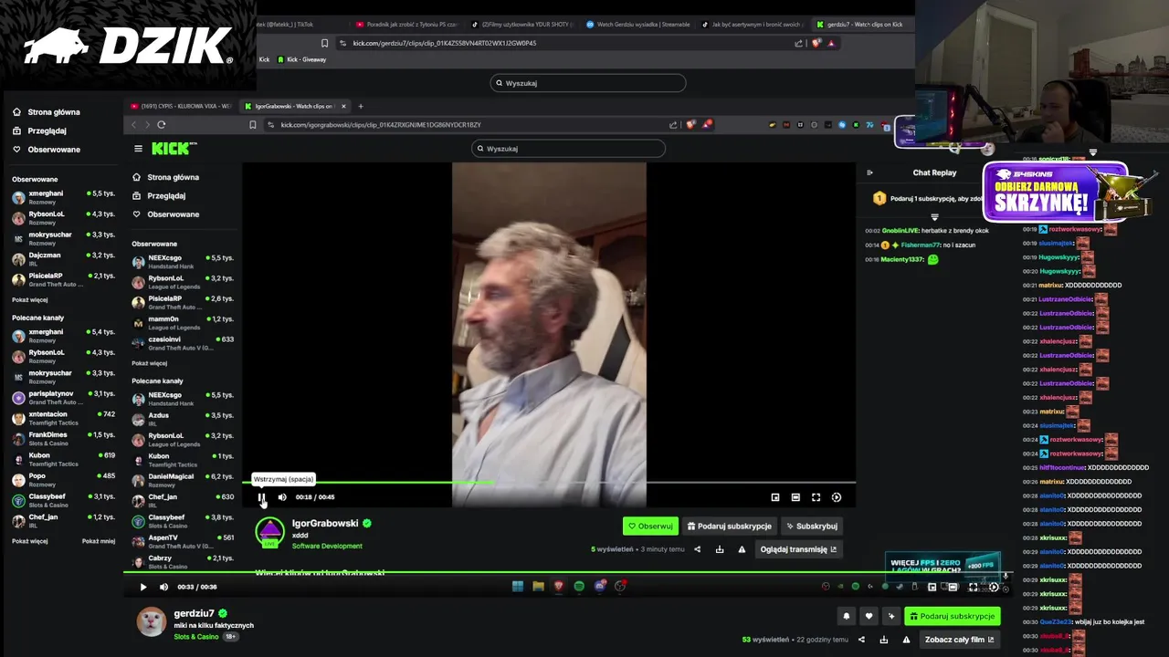This screenshot has width=1169, height=657.
Task: Click the inner browser address bar URL
Action: click(x=381, y=125)
